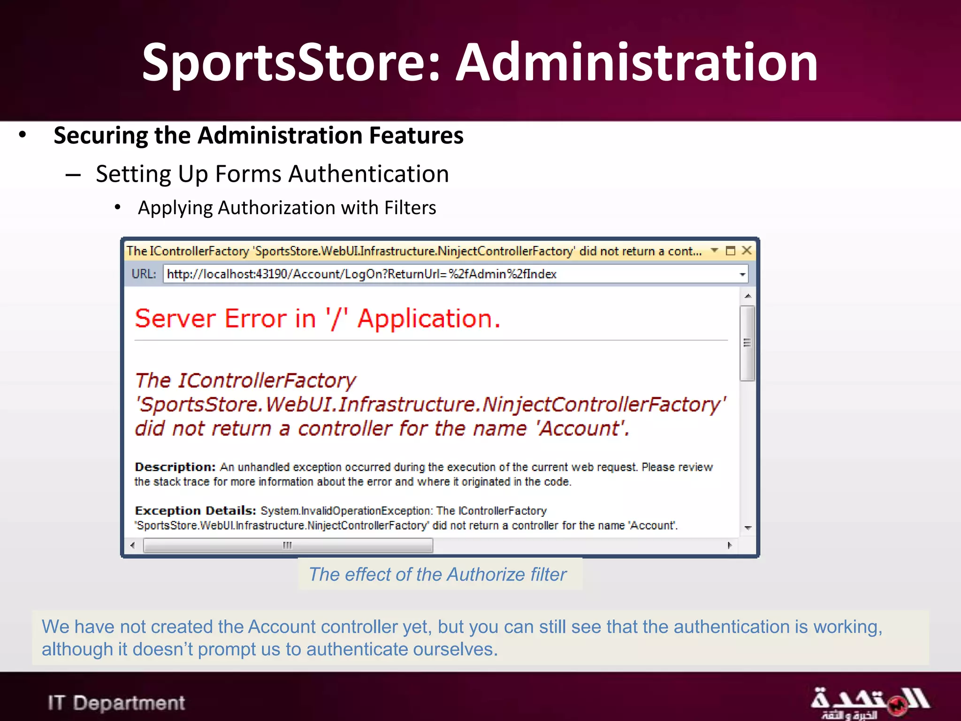This screenshot has width=961, height=721.
Task: Click the browser window title text
Action: pyautogui.click(x=414, y=251)
